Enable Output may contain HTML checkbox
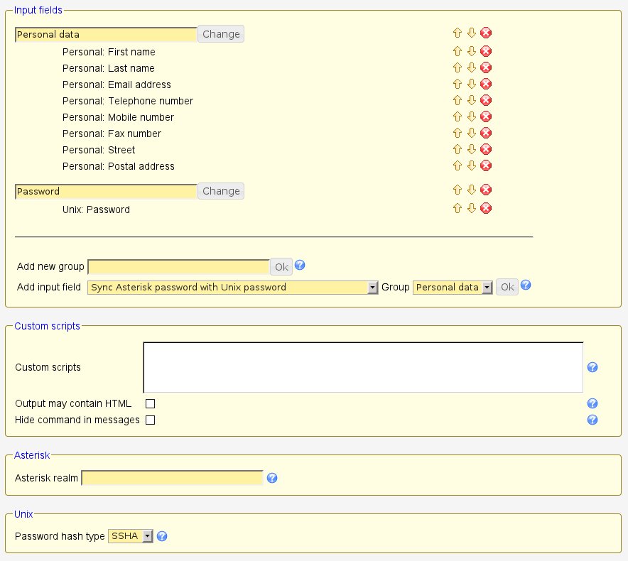The height and width of the screenshot is (561, 628). click(150, 403)
